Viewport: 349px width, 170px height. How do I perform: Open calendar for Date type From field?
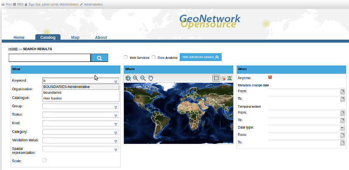342,135
